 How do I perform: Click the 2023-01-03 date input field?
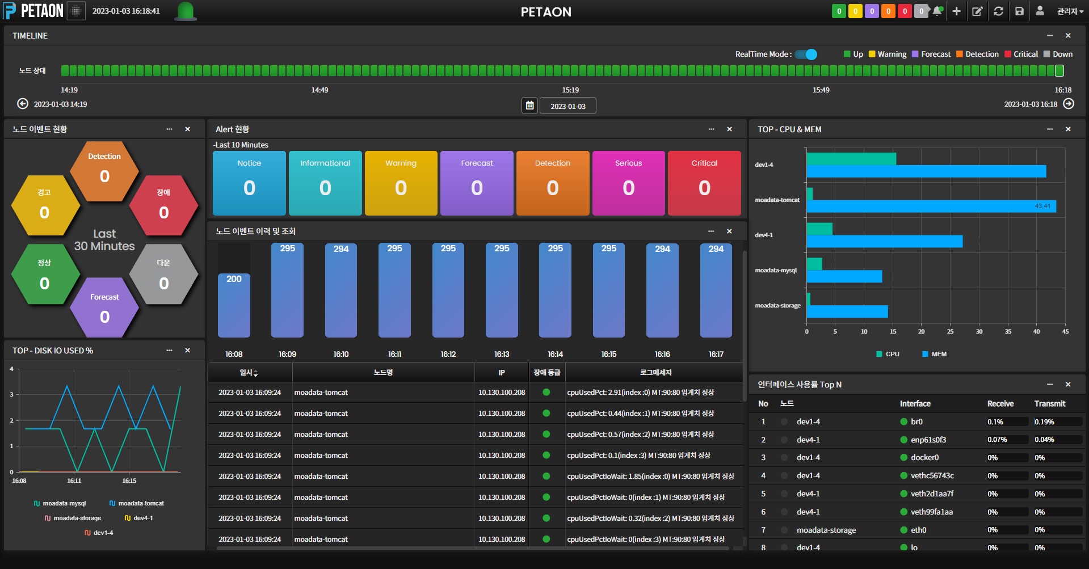point(567,106)
